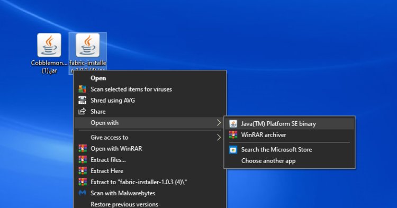Select Extract to "fabric-installer-1.0.3 (4)\"

(x=150, y=182)
